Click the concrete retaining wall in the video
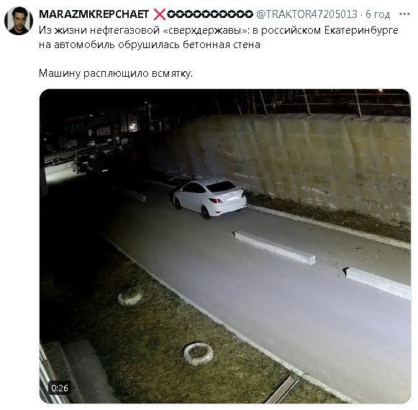Viewport: 418px width, 410px height. (306, 159)
